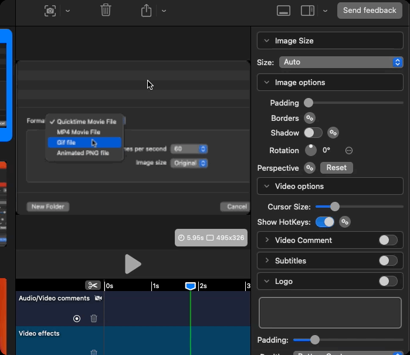Open Shadow settings gear icon
Screen dimensions: 410x355
pyautogui.click(x=333, y=133)
